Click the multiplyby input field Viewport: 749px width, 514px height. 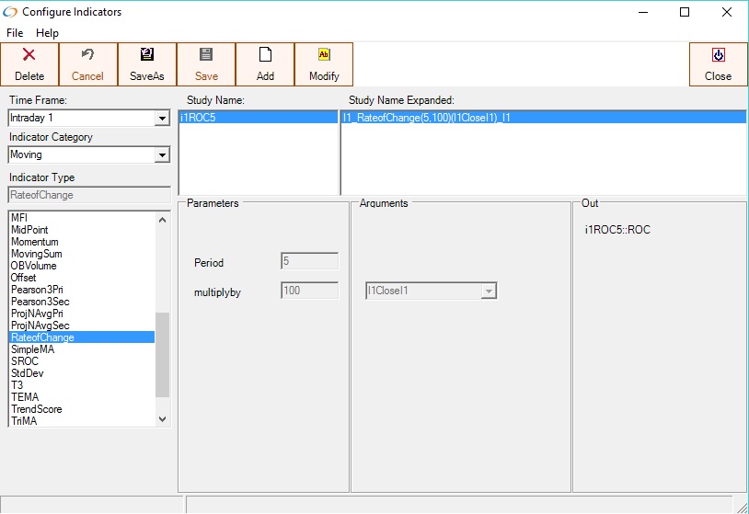(309, 291)
